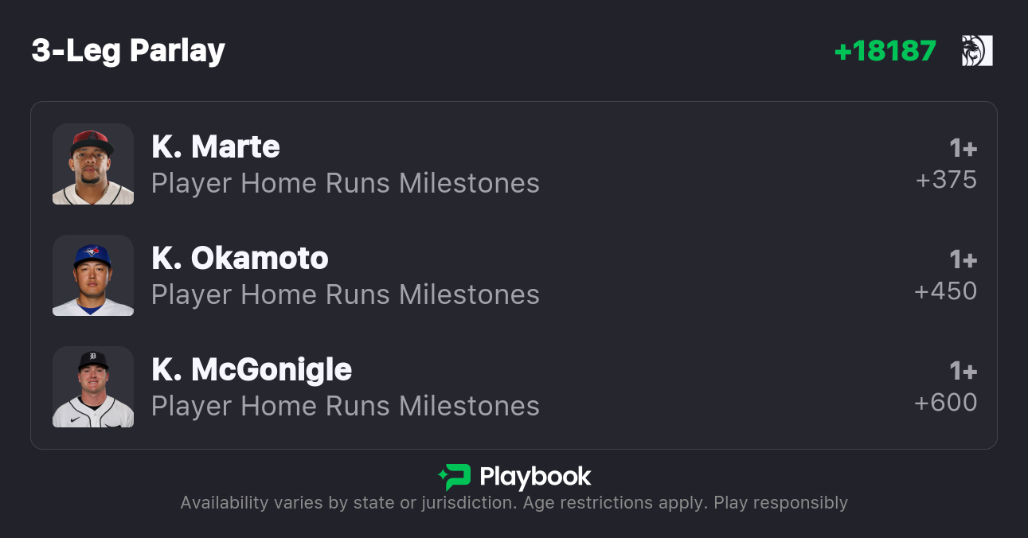
Task: Select the 3-Leg Parlay title
Action: click(128, 51)
